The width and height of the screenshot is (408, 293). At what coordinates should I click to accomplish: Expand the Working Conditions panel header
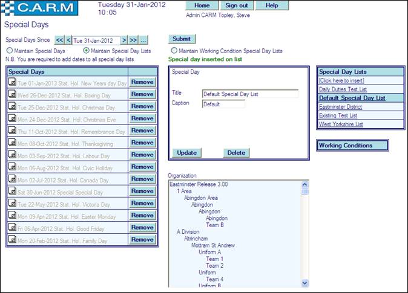352,146
